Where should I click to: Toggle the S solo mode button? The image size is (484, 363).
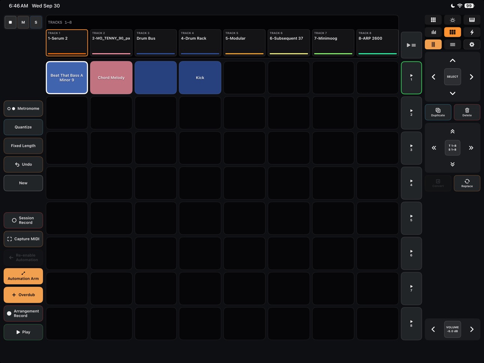pos(36,22)
